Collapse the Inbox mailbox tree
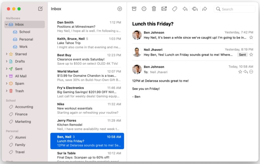The width and height of the screenshot is (260, 164). 6,24
